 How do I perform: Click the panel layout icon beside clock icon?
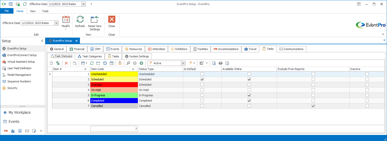111,63
